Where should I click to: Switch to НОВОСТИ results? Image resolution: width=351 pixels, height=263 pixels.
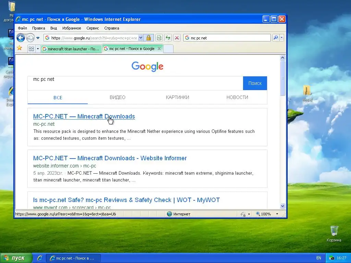coord(237,97)
